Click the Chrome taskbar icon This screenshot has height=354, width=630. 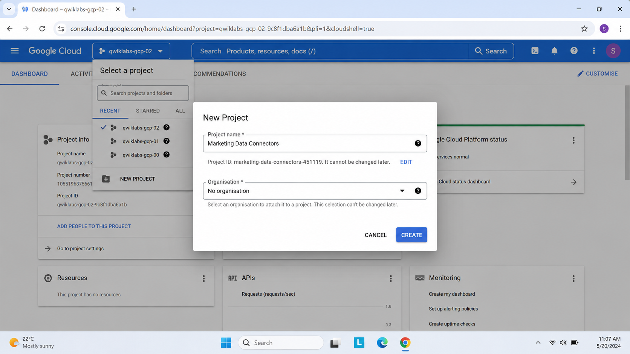pos(405,343)
